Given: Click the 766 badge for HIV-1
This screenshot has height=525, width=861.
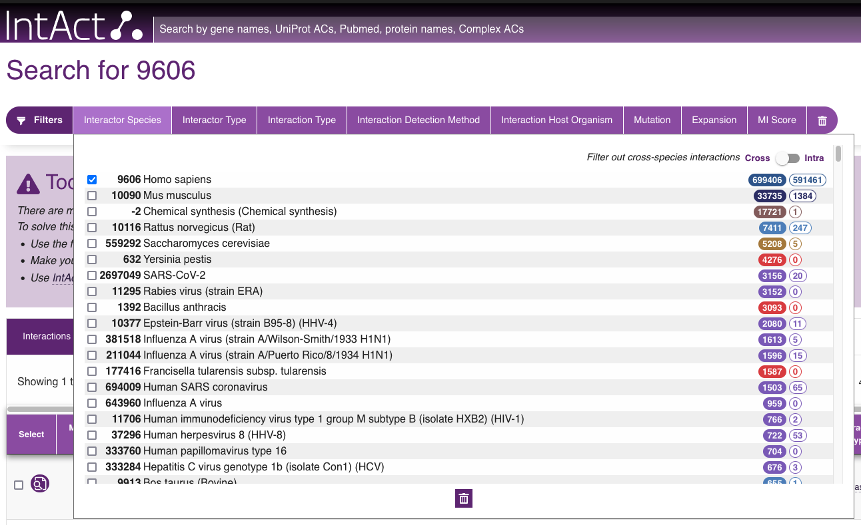Looking at the screenshot, I should 774,419.
